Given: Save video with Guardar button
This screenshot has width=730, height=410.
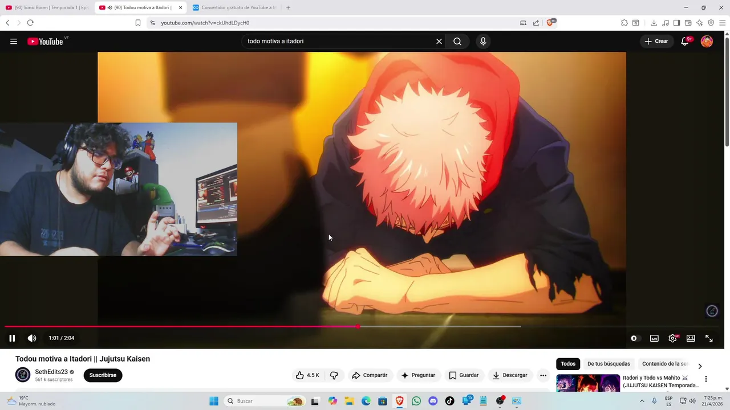Looking at the screenshot, I should point(464,375).
